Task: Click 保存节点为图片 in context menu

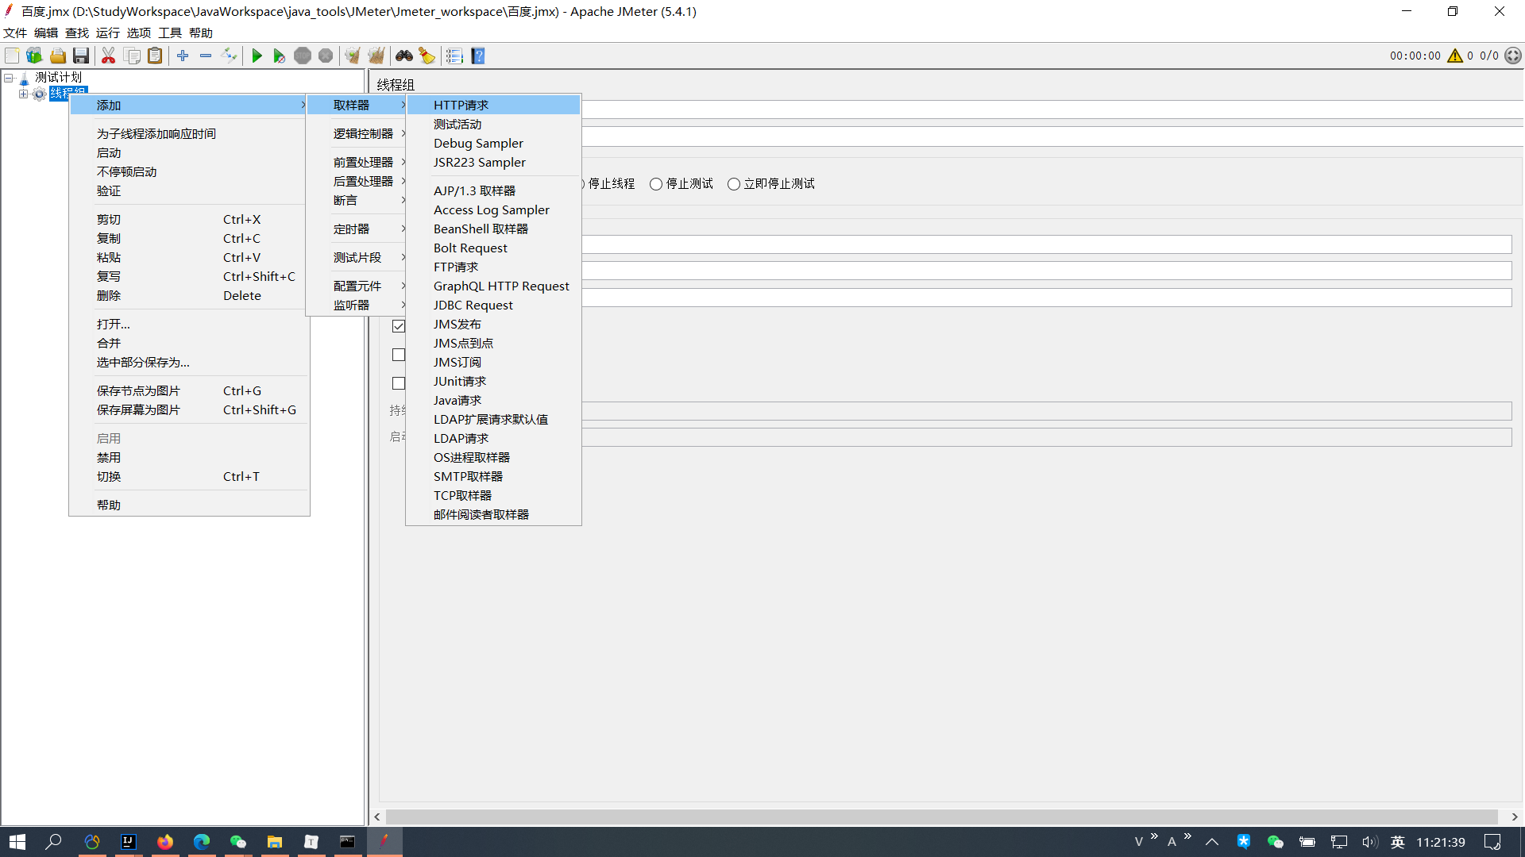Action: (189, 390)
